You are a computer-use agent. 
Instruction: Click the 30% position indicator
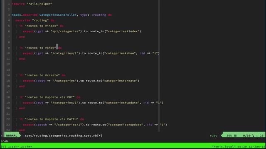pos(229,135)
